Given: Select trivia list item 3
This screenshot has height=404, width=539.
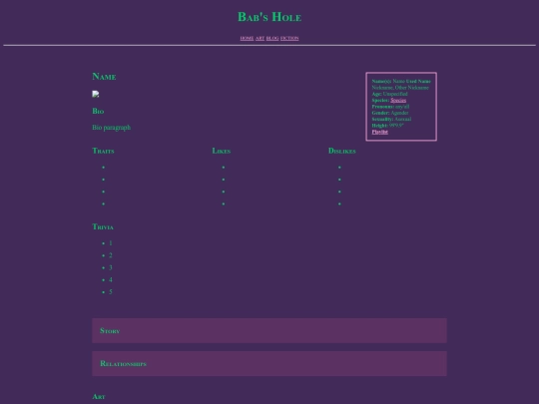Looking at the screenshot, I should 111,267.
